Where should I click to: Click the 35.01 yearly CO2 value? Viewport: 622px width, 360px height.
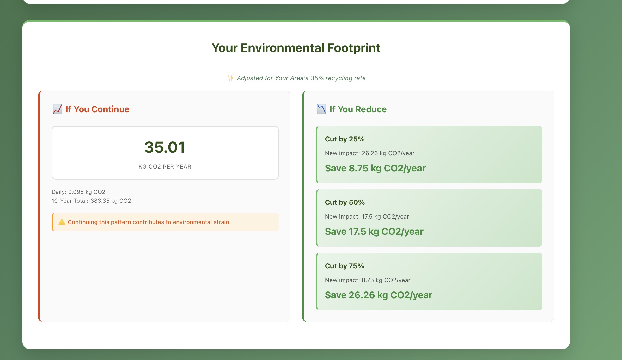165,147
